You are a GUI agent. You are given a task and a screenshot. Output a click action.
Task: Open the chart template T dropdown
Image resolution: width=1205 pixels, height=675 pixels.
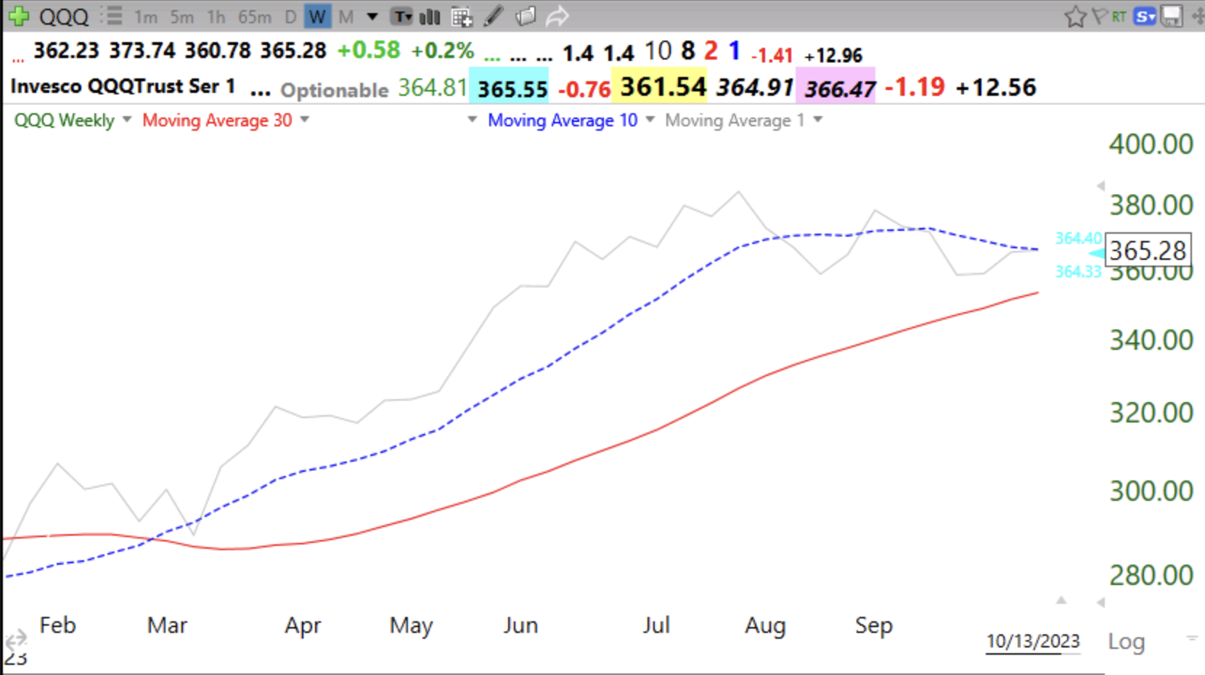[x=403, y=17]
